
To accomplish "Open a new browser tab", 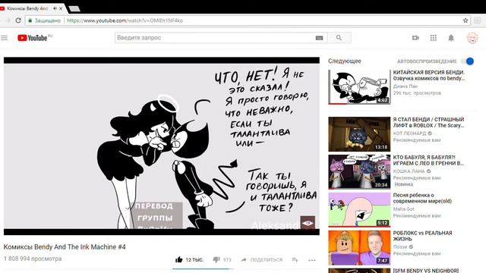I will [x=74, y=8].
